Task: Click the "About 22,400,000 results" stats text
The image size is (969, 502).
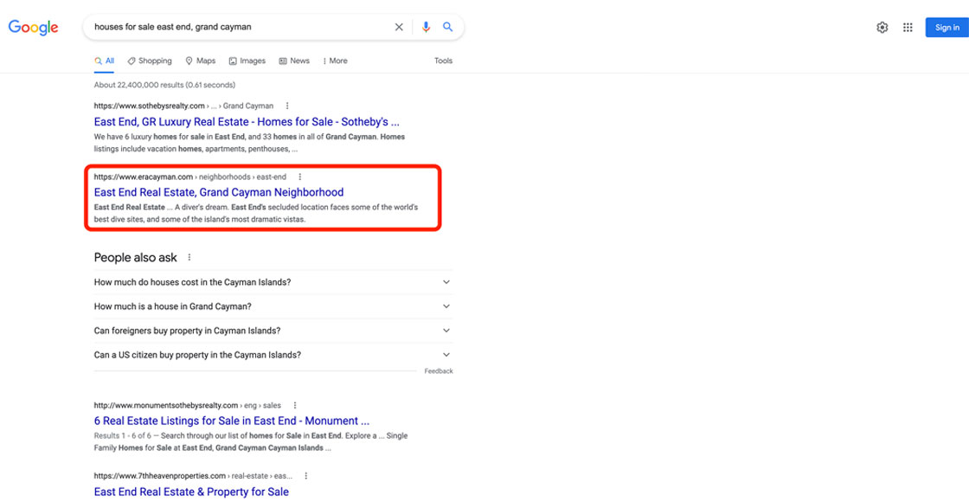Action: point(164,85)
